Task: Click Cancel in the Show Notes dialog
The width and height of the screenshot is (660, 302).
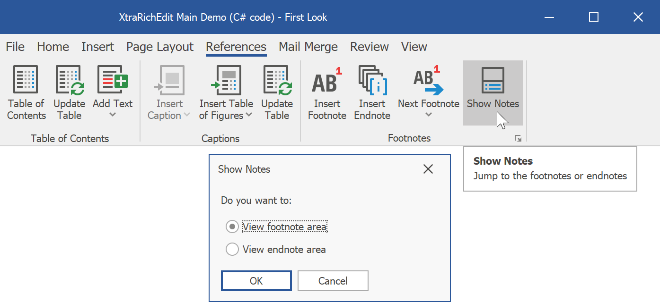Action: 333,280
